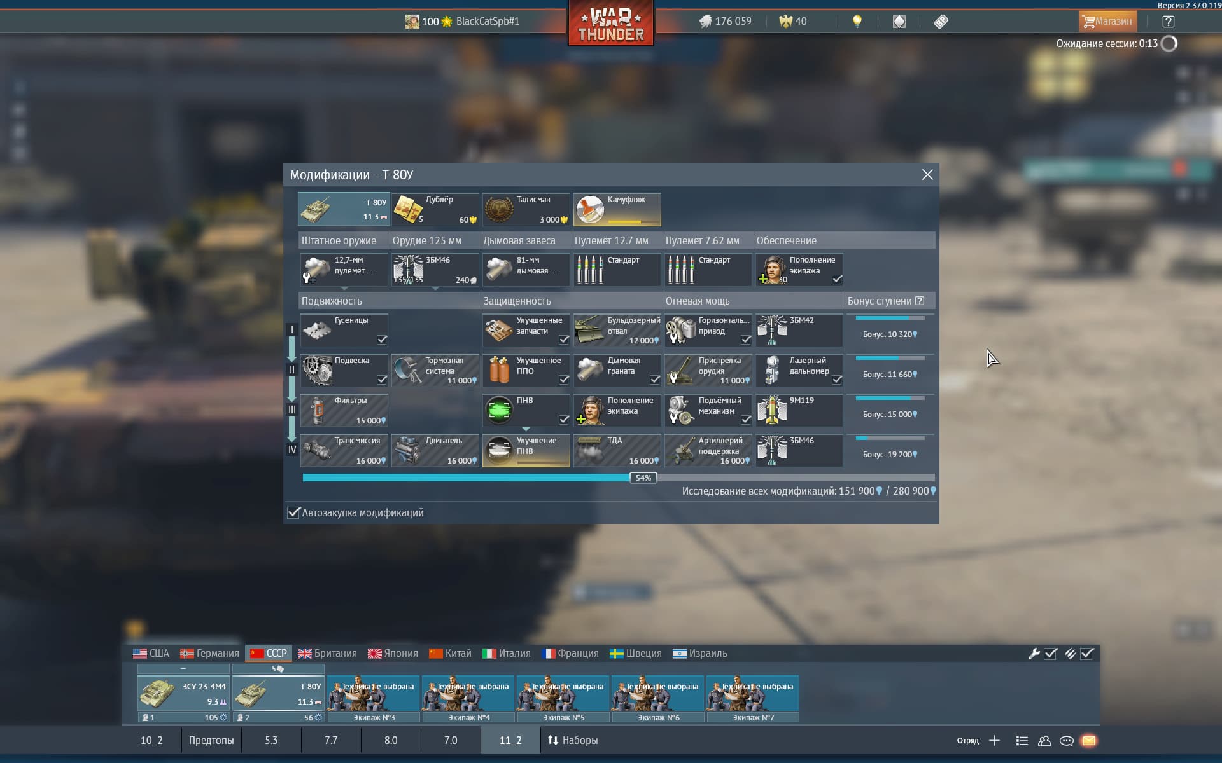Select the Улучшение ПНВ modification
Screen dimensions: 1222x763
tap(526, 450)
